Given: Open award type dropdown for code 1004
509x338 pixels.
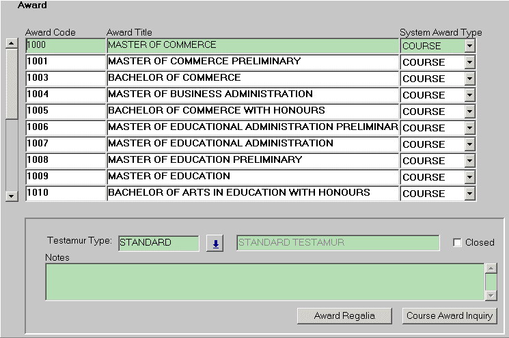Looking at the screenshot, I should pyautogui.click(x=469, y=95).
